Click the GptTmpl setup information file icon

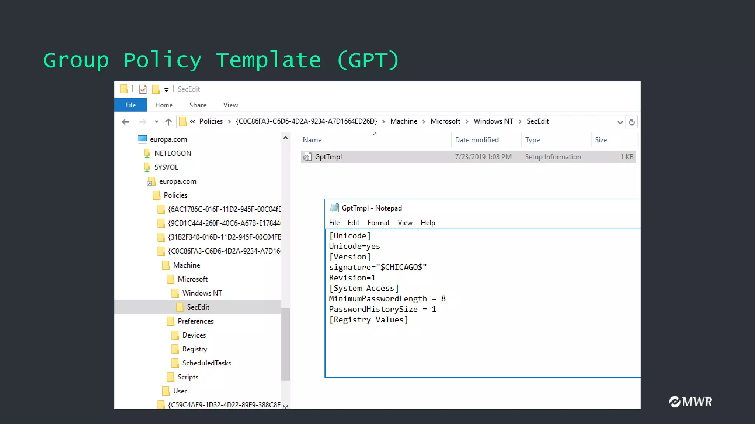pos(307,157)
